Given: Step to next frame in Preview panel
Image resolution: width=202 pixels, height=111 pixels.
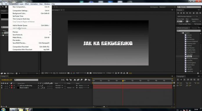Looking at the screenshot, I should tap(187, 13).
